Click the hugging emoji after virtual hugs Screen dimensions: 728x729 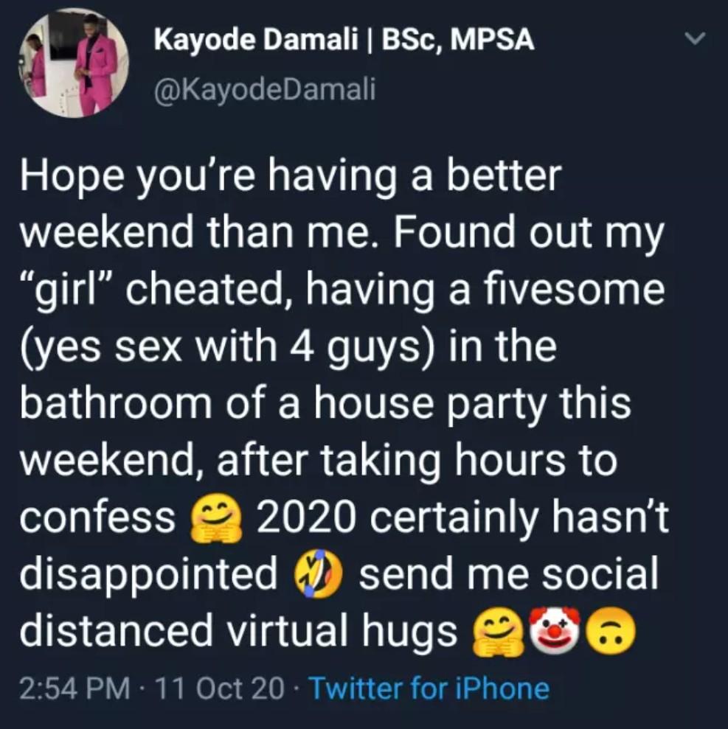pos(498,632)
